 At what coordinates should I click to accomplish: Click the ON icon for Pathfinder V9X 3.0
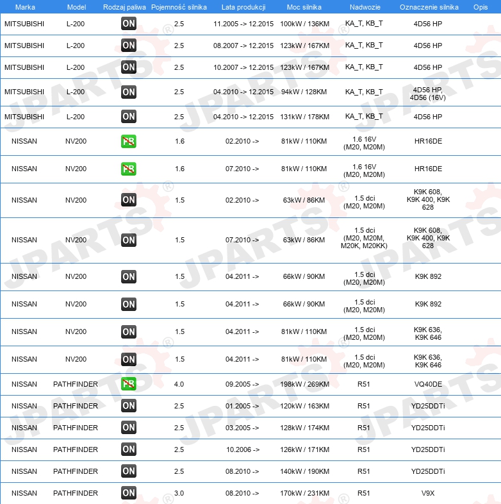click(x=129, y=492)
